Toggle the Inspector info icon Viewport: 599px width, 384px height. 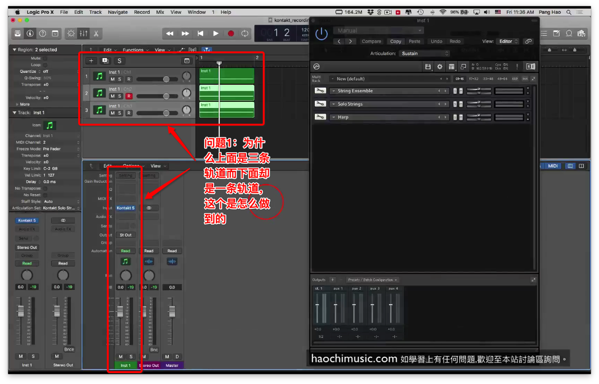pyautogui.click(x=30, y=33)
